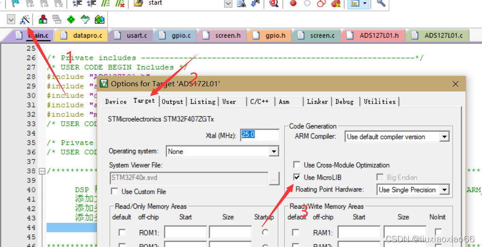This screenshot has width=482, height=247.
Task: Click the Indent selected lines icon
Action: point(77,3)
